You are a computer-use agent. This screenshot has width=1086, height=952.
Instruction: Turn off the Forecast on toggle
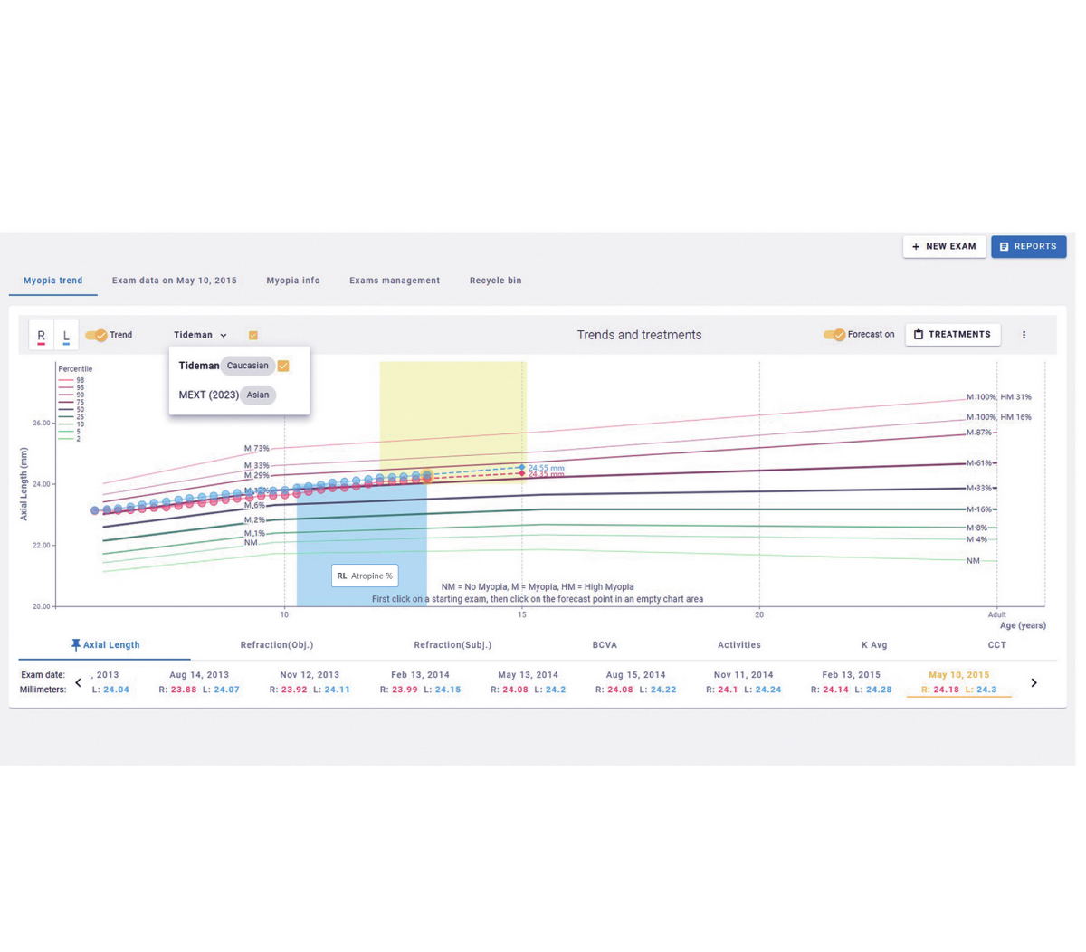coord(834,335)
